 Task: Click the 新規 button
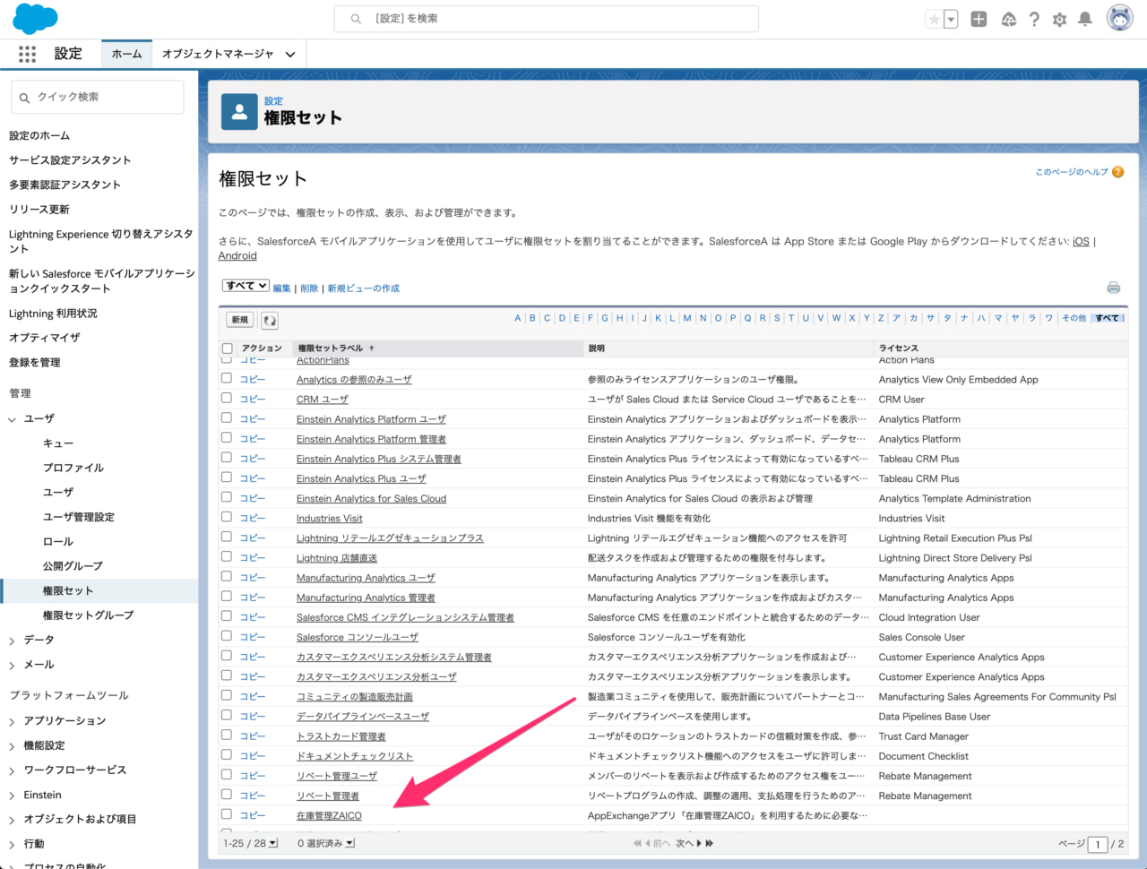(x=240, y=320)
